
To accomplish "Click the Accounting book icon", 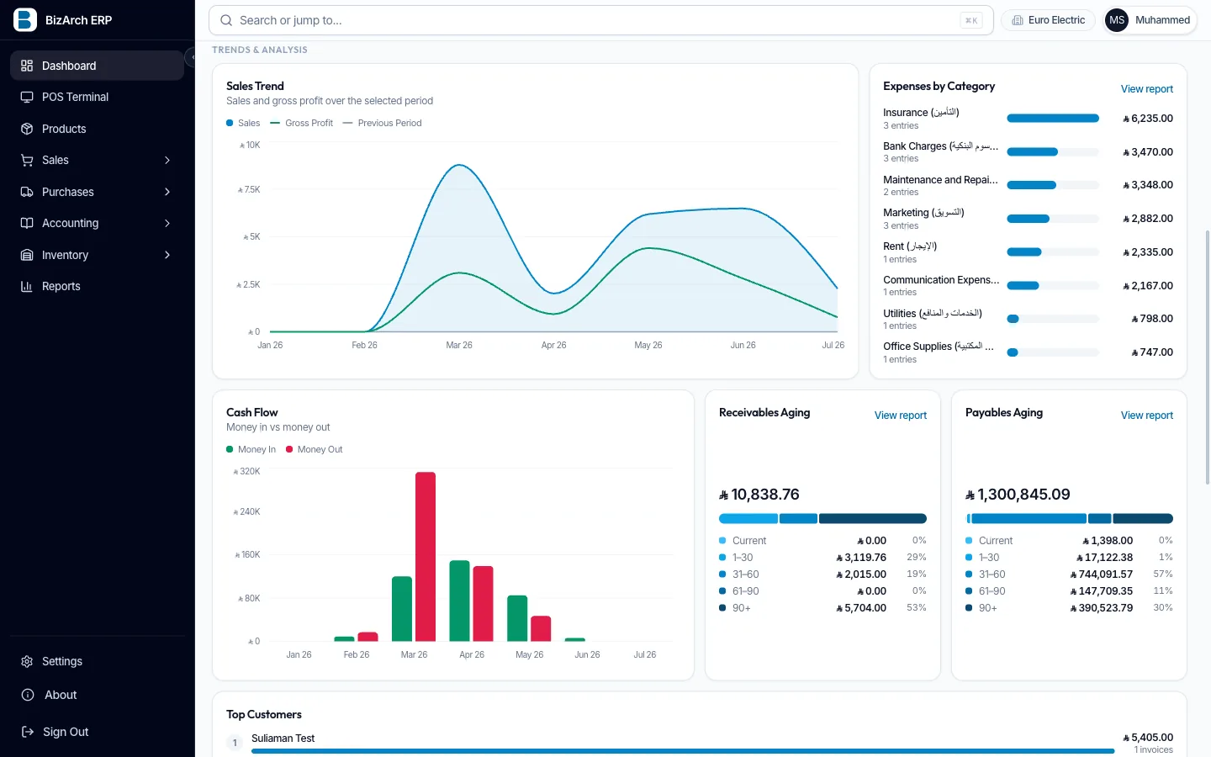I will 27,223.
